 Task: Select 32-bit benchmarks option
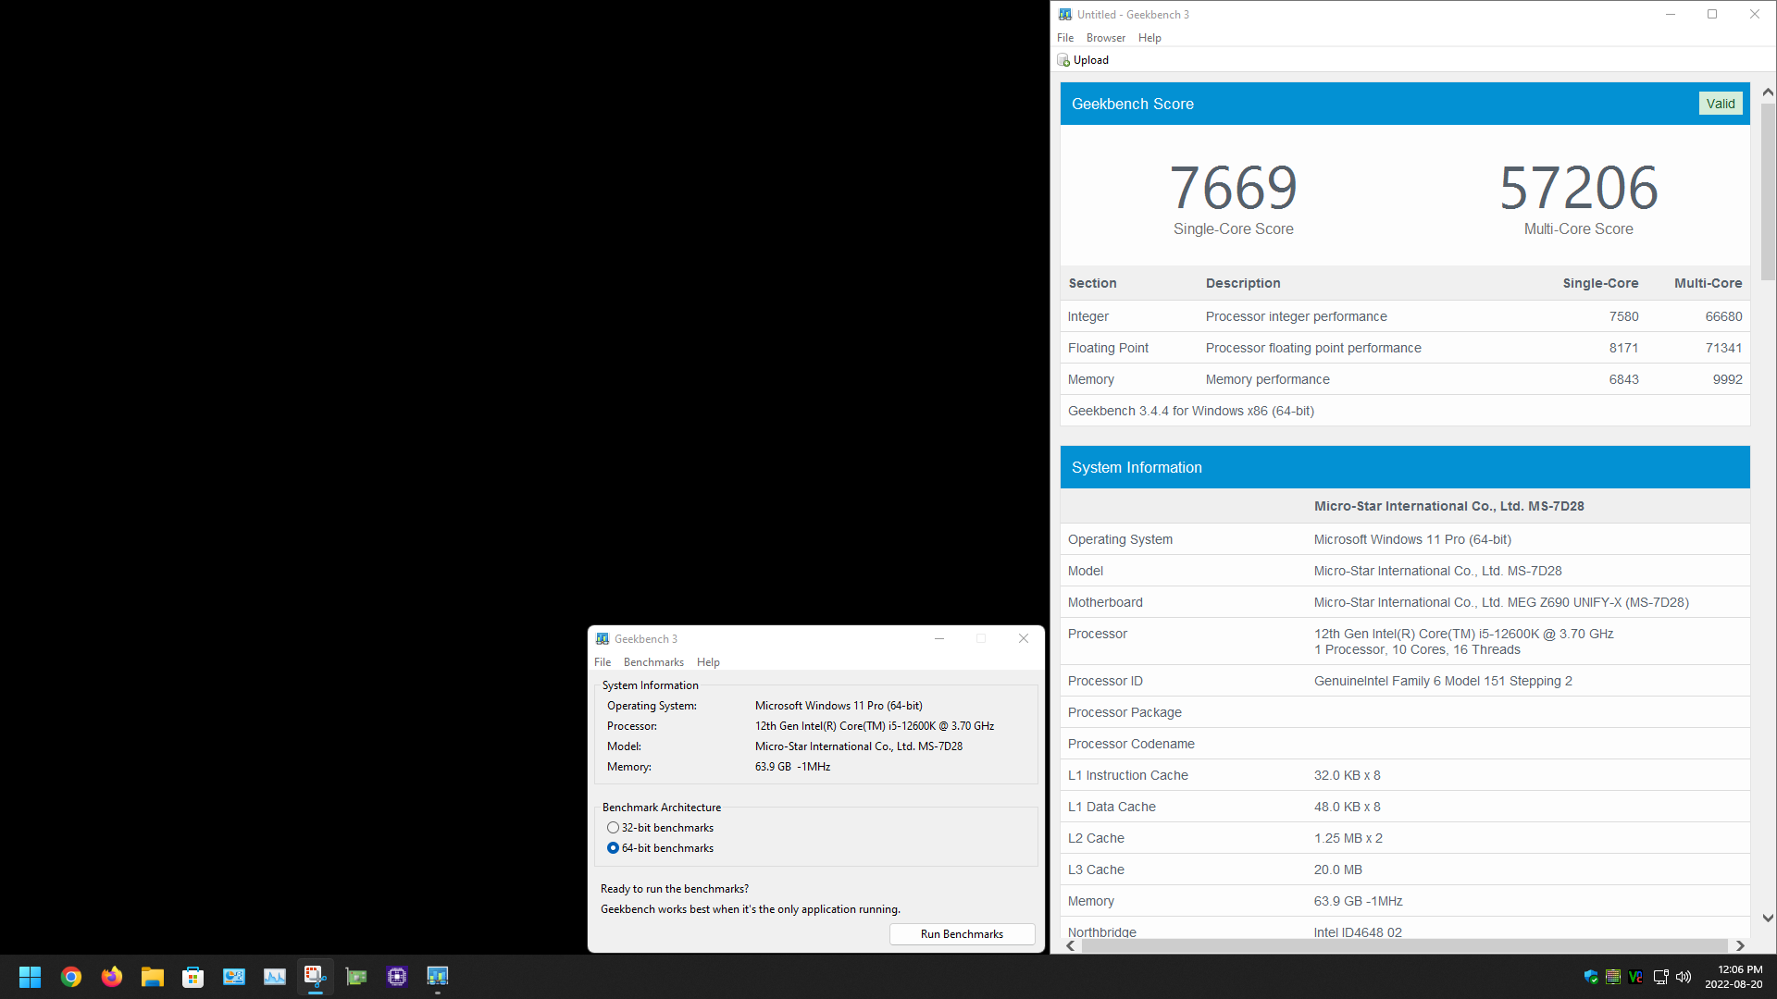pyautogui.click(x=660, y=828)
